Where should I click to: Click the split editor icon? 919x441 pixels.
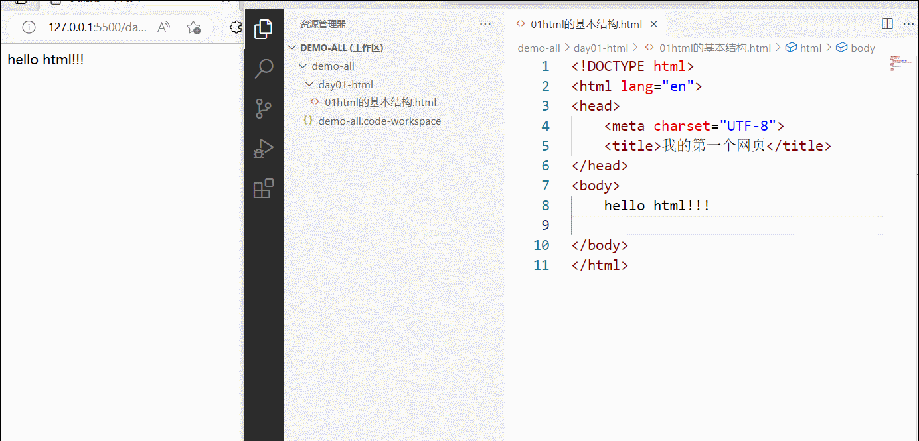point(887,24)
